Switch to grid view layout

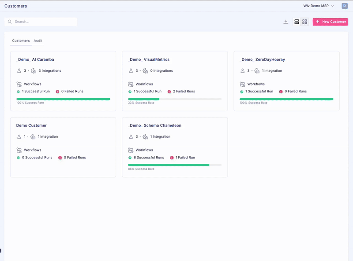[x=304, y=22]
